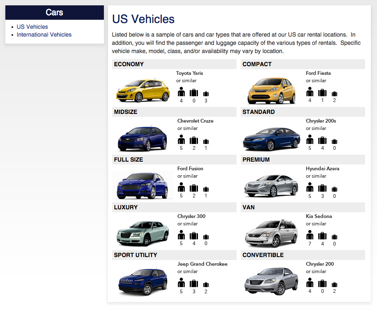Click the CONVERTIBLE category header
Image resolution: width=377 pixels, height=313 pixels.
point(303,255)
